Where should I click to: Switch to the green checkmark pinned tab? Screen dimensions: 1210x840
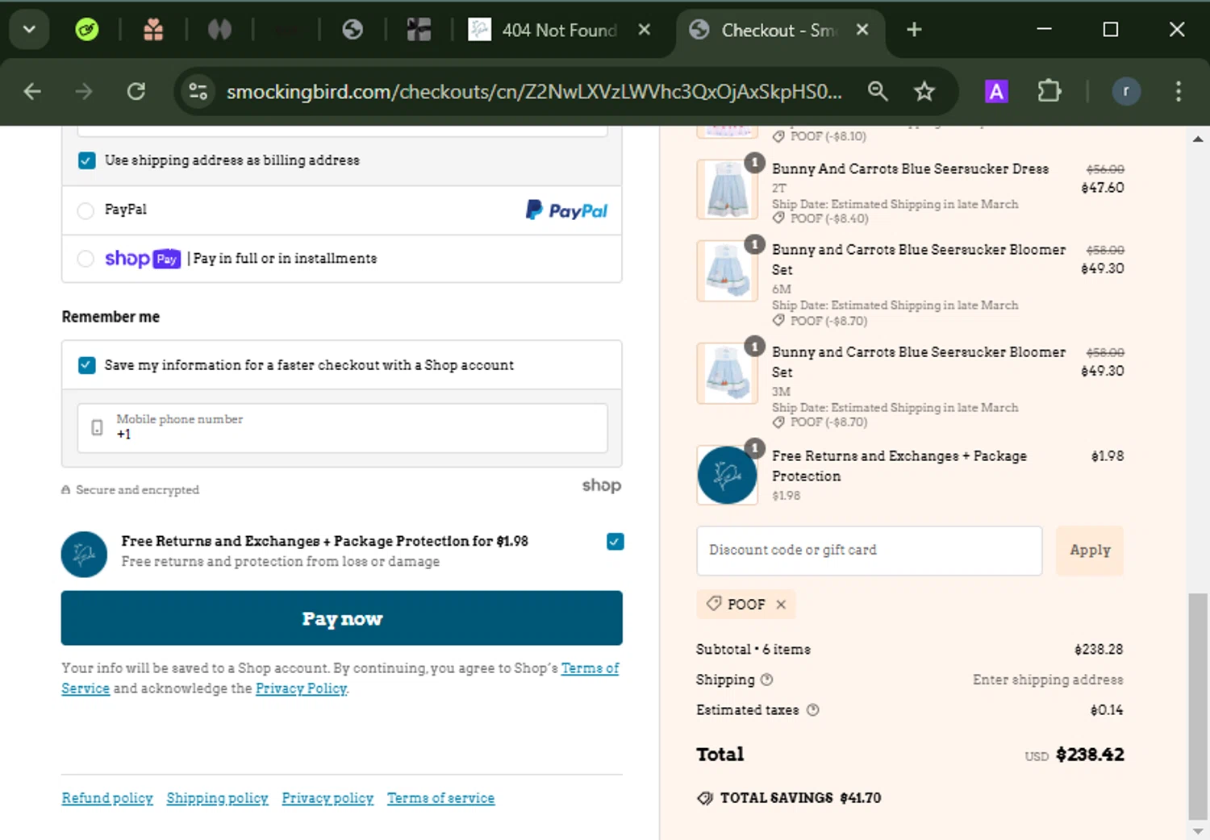[87, 30]
